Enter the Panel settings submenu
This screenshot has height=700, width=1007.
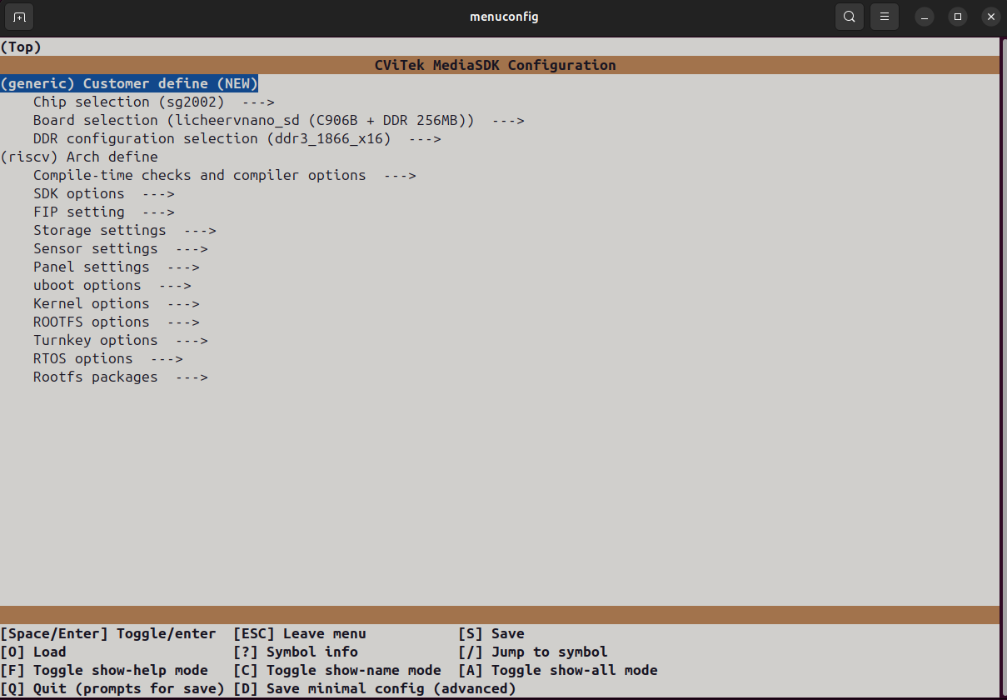click(117, 267)
